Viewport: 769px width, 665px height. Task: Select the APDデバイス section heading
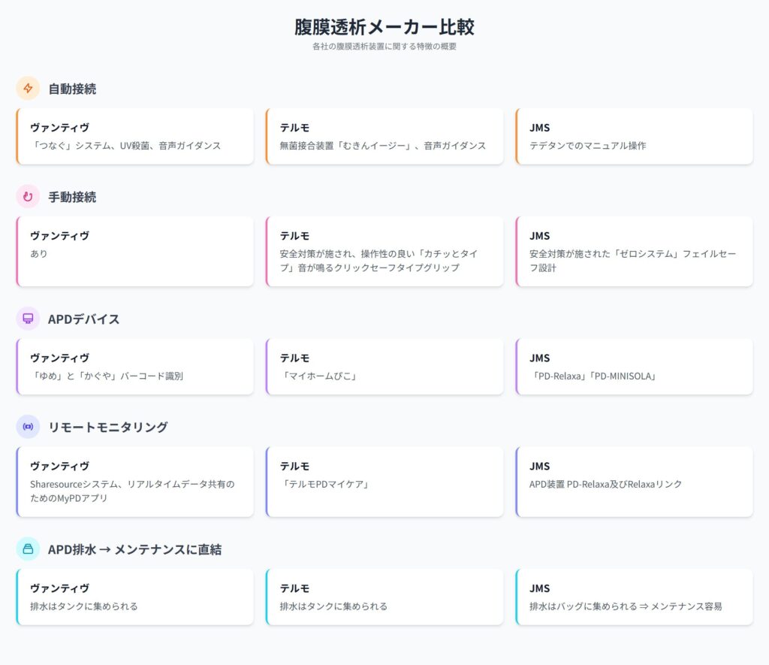pyautogui.click(x=84, y=319)
